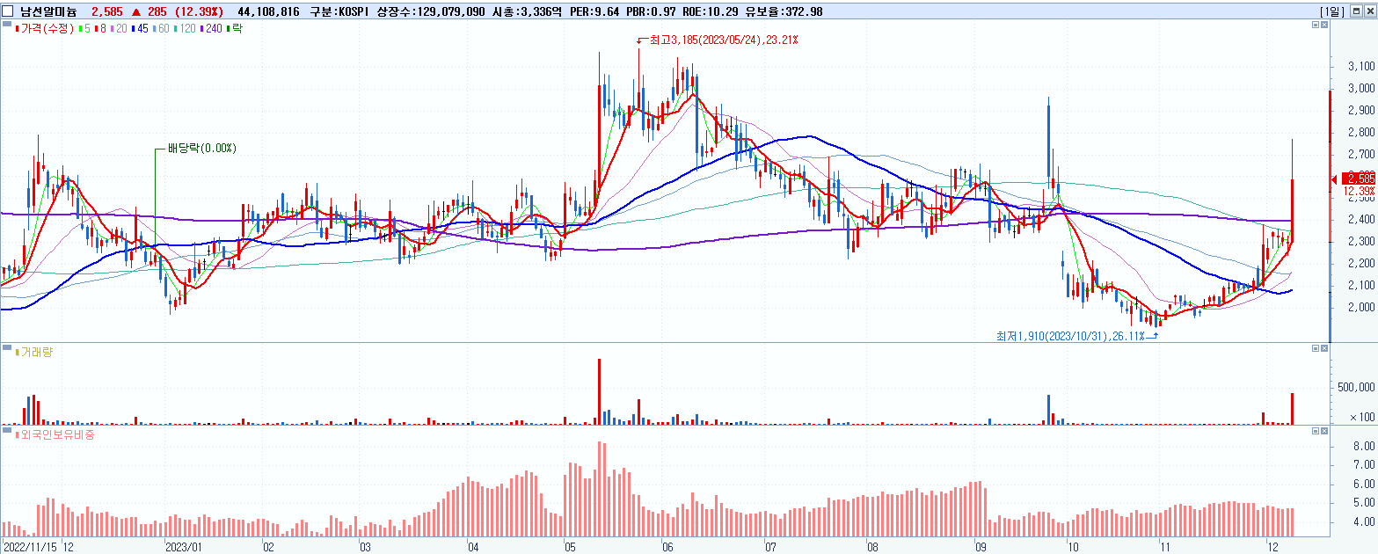Click the 2,000 price axis label
The image size is (1378, 554).
click(x=1361, y=307)
